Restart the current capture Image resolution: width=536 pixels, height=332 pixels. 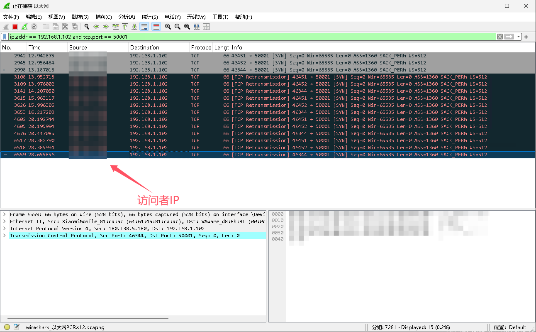pyautogui.click(x=24, y=27)
